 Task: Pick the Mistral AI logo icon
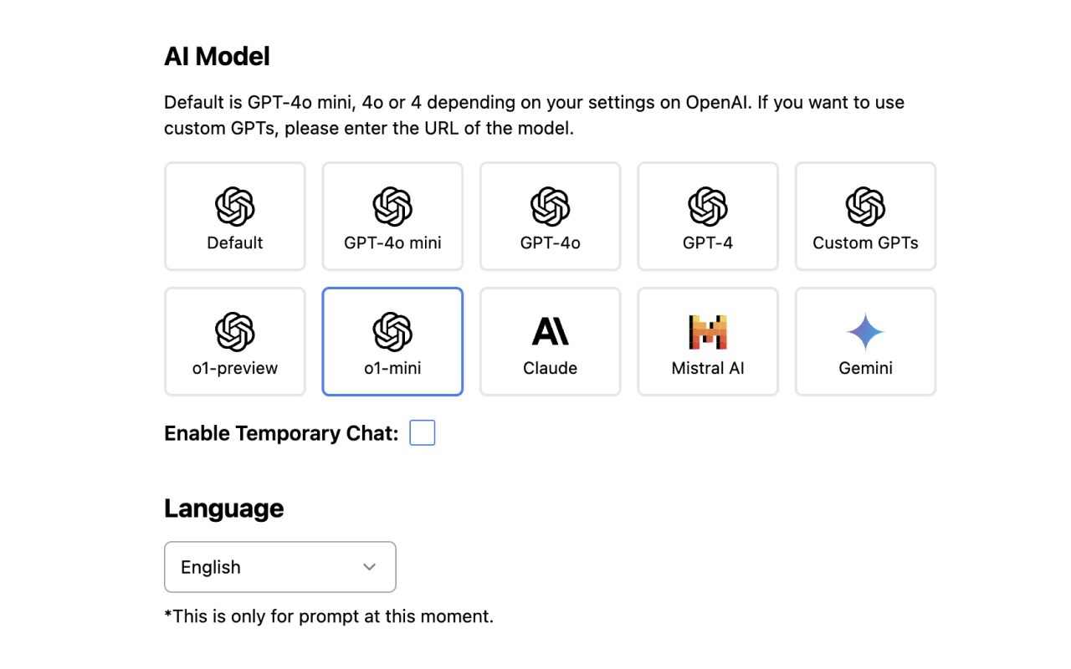click(x=708, y=331)
